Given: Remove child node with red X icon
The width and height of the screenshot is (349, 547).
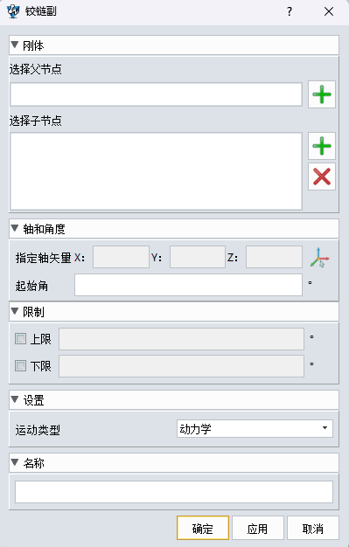Looking at the screenshot, I should (322, 177).
